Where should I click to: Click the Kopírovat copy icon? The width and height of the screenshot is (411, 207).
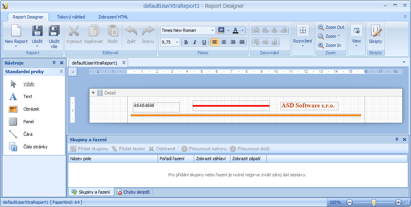(x=93, y=31)
